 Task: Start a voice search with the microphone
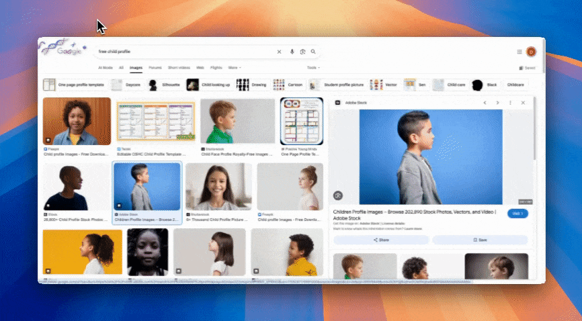292,52
